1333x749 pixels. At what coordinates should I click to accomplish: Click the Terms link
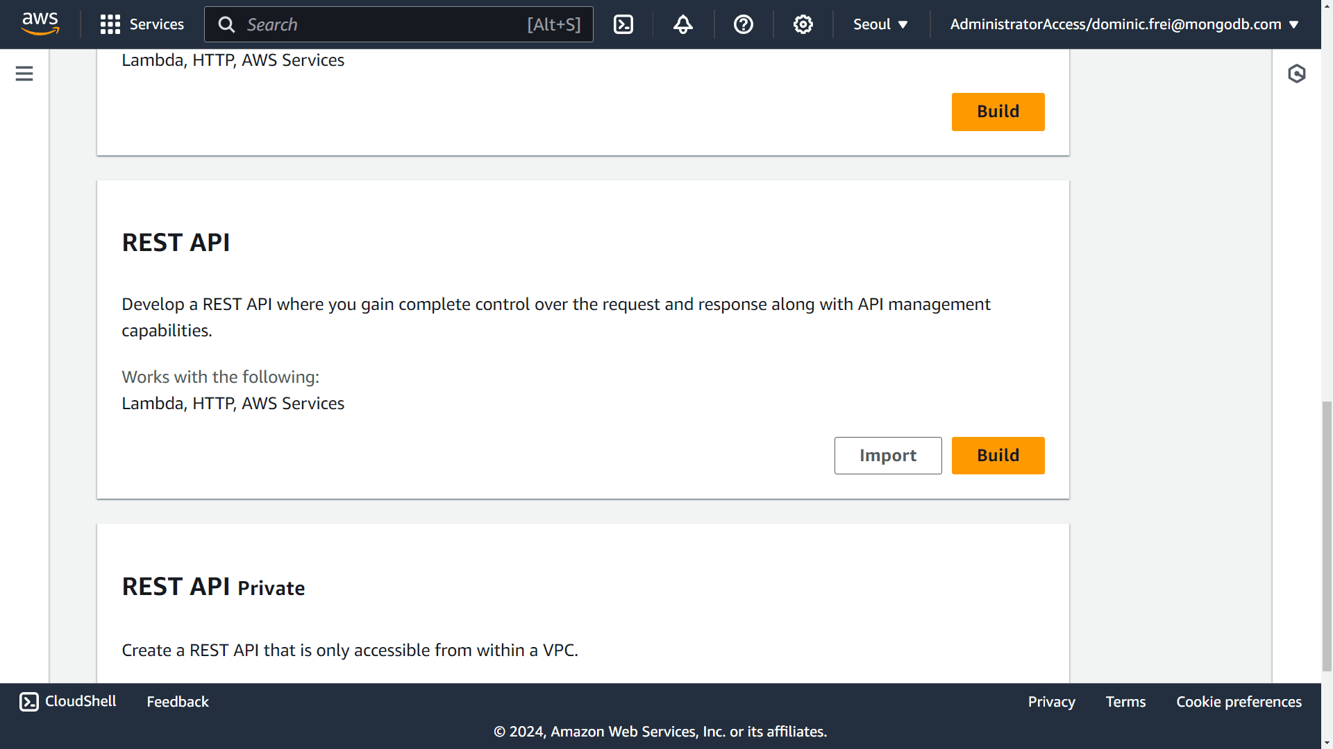point(1125,700)
